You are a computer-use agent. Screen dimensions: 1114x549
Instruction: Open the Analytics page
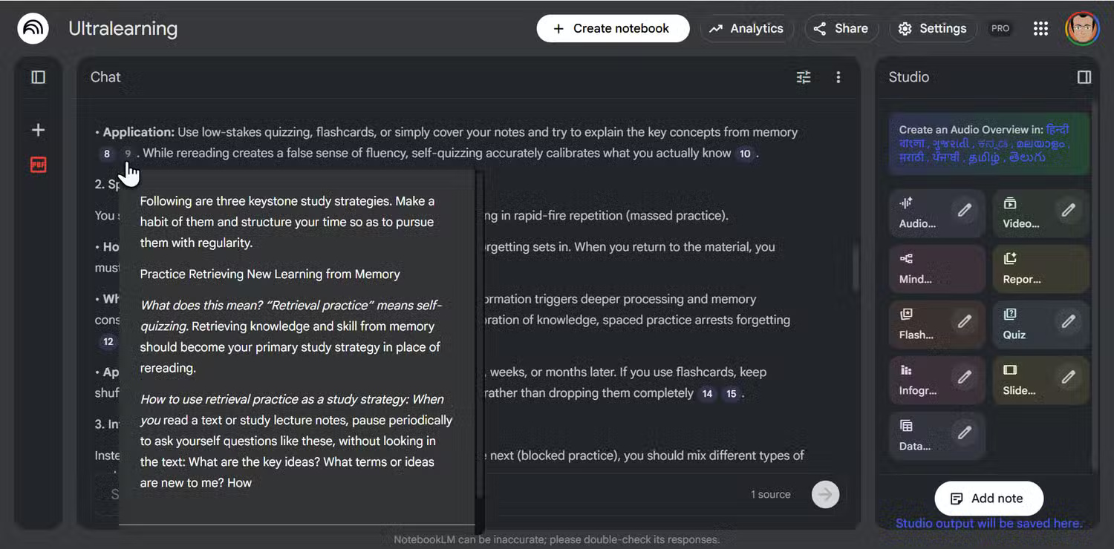[746, 29]
